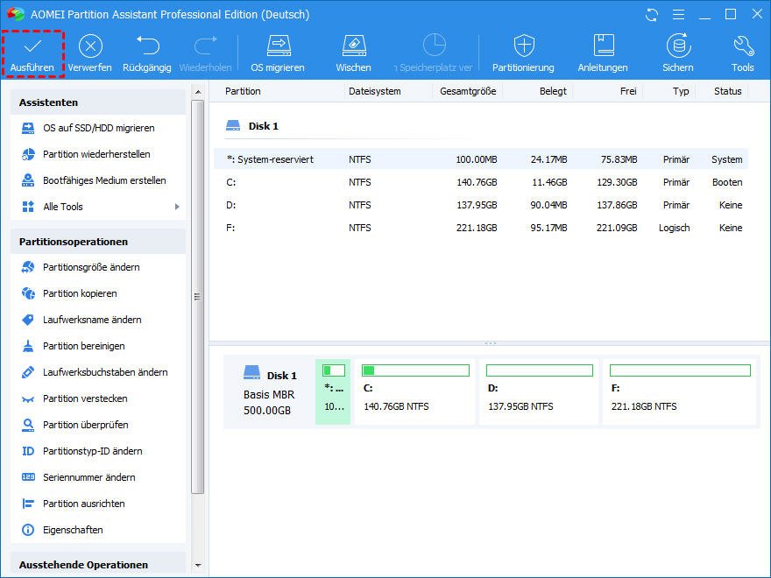Click OS auf SSD/HDD migrieren wizard
Screen dimensions: 771x578
tap(98, 128)
